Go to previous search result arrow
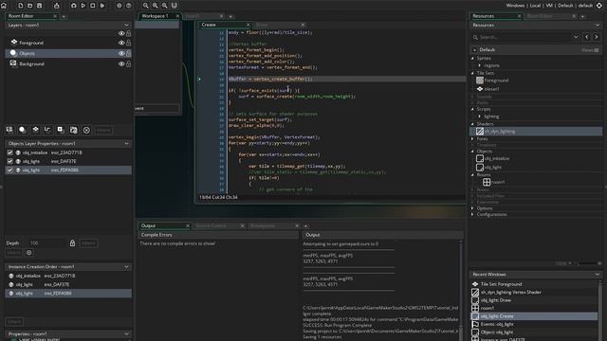 tap(587, 37)
